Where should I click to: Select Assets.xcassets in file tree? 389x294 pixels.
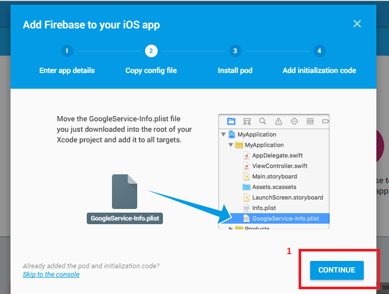click(274, 187)
